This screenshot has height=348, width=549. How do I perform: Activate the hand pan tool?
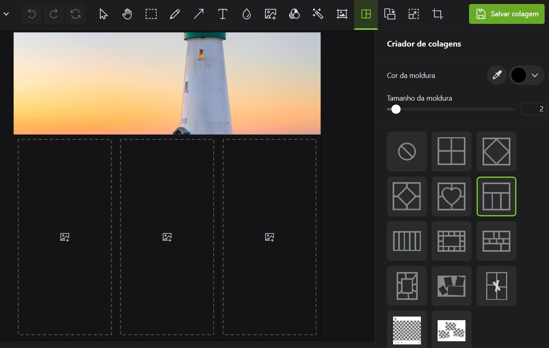pos(127,14)
